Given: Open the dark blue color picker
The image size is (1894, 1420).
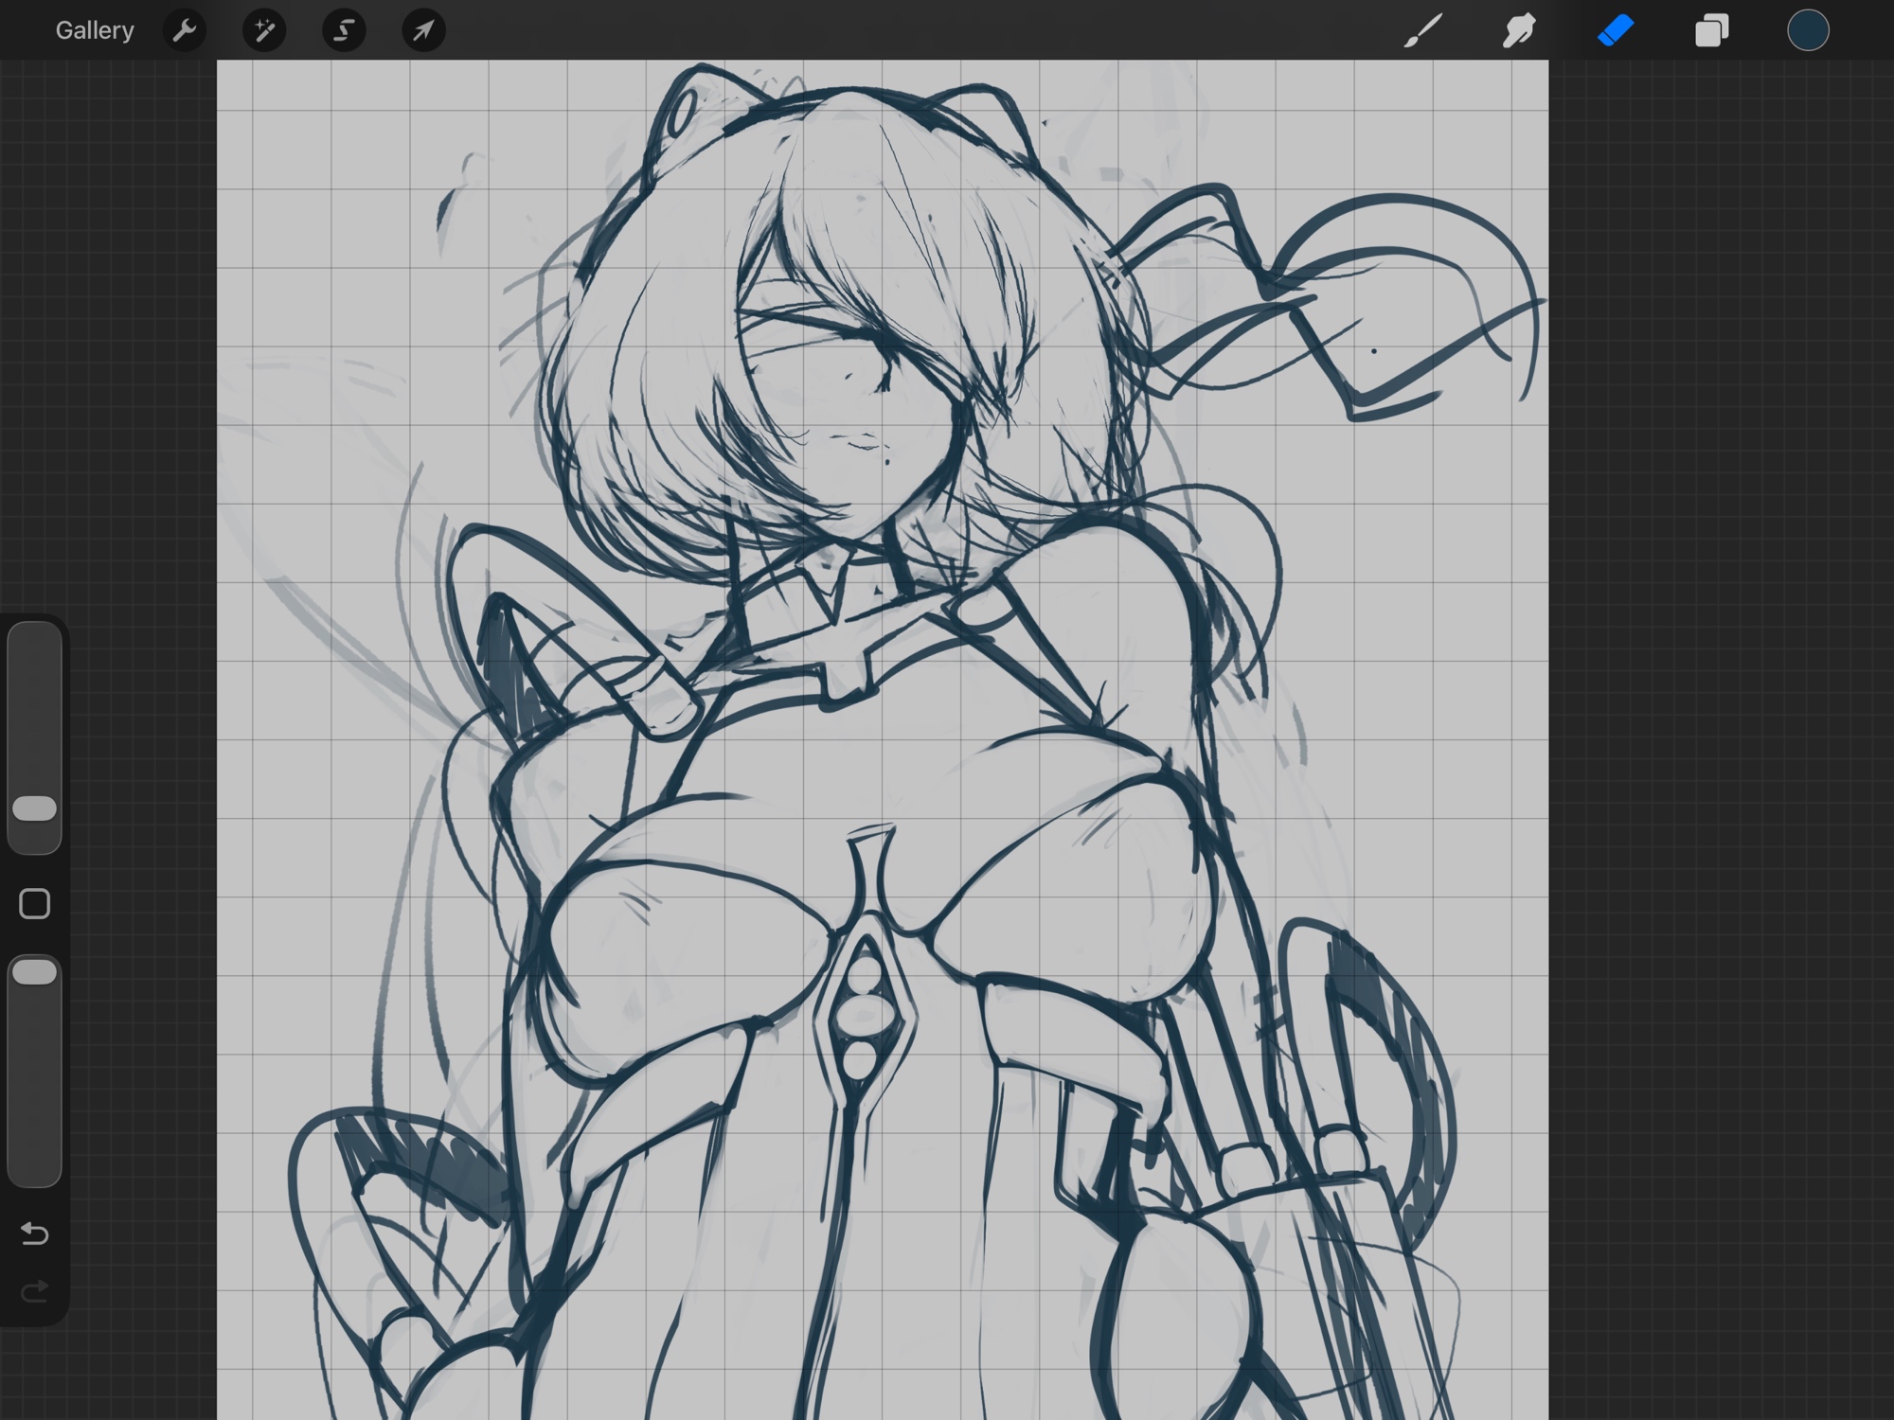Looking at the screenshot, I should pos(1807,30).
